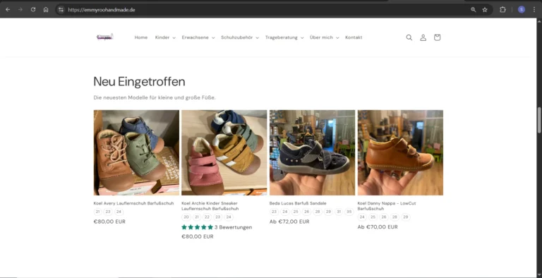
Task: Open the Kontakt menu item
Action: click(x=354, y=37)
